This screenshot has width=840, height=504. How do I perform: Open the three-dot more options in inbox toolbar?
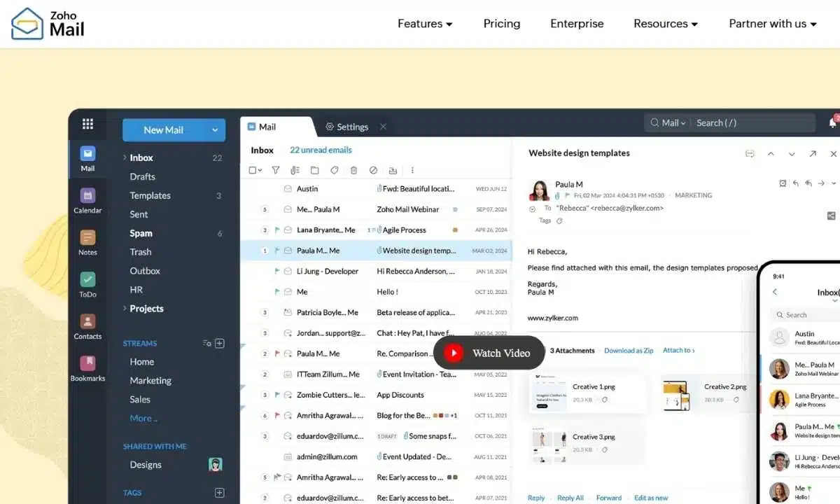tap(412, 170)
